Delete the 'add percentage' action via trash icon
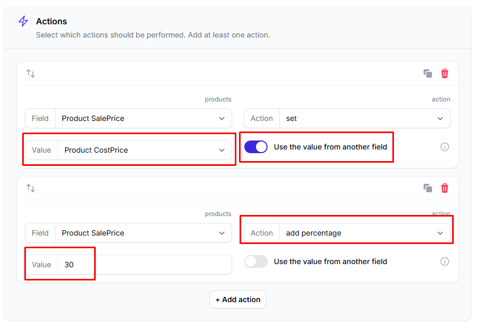477x328 pixels. tap(445, 188)
